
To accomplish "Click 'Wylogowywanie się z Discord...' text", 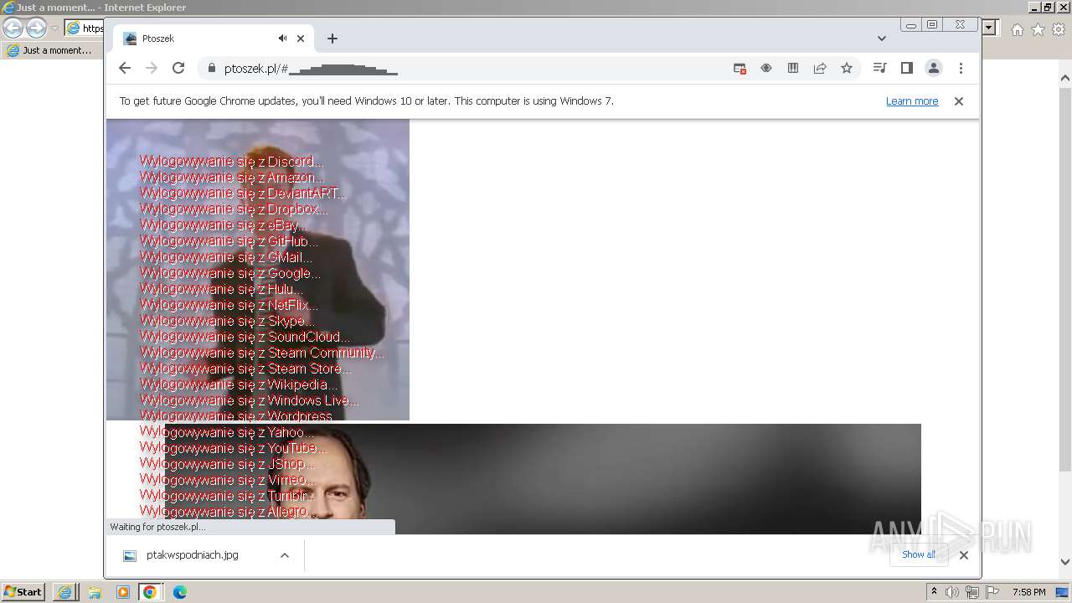I will pyautogui.click(x=232, y=162).
